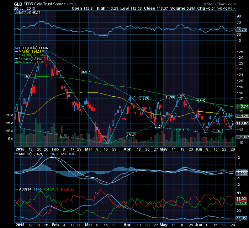249x228 pixels.
Task: Click the +DI 28.73 legend value
Action: pos(51,189)
